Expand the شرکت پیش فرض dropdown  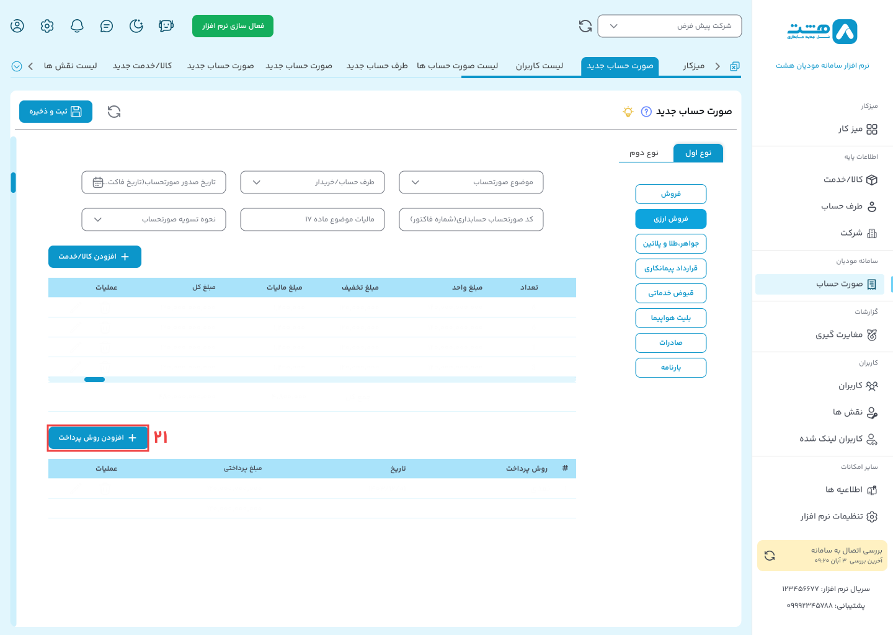coord(669,26)
